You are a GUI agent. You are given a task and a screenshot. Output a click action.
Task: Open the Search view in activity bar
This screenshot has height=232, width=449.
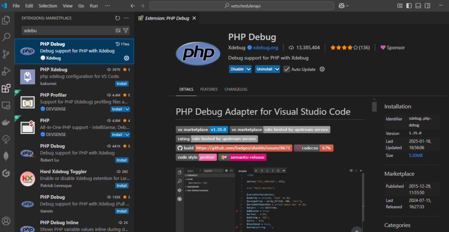(x=6, y=37)
